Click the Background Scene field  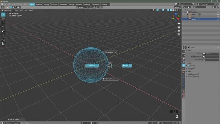point(211,56)
